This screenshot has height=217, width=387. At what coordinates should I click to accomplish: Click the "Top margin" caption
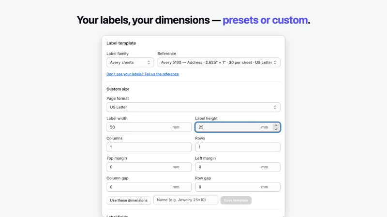tap(117, 158)
